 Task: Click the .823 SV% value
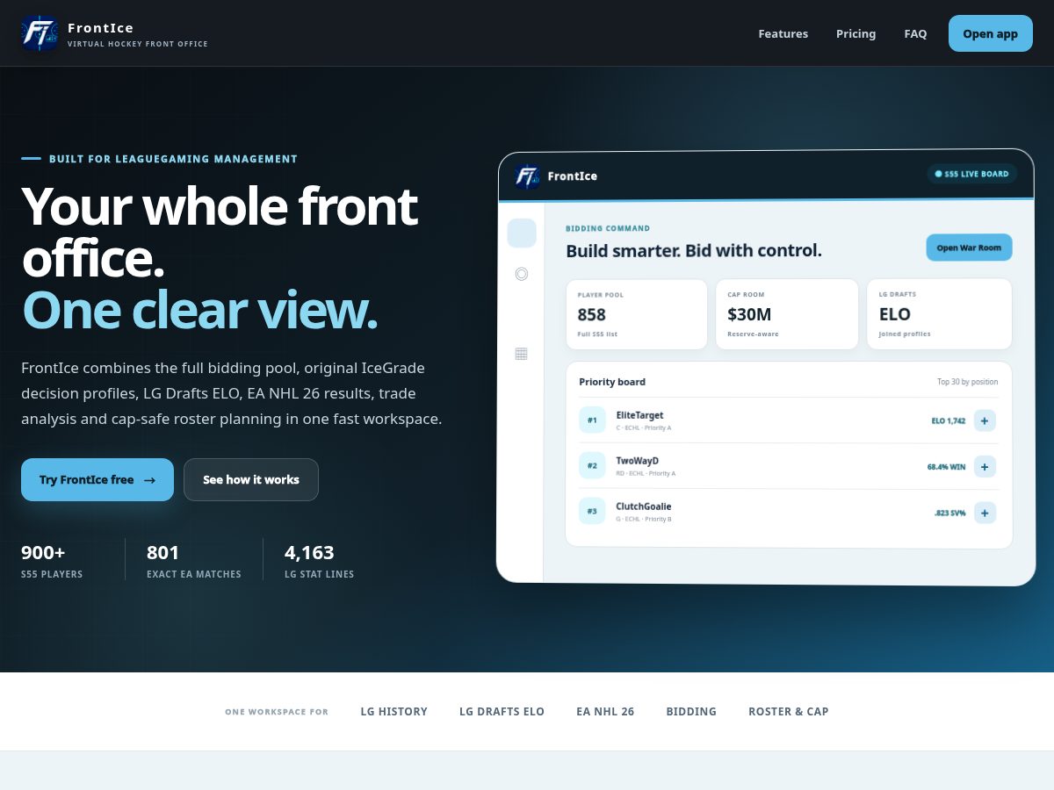pos(949,513)
